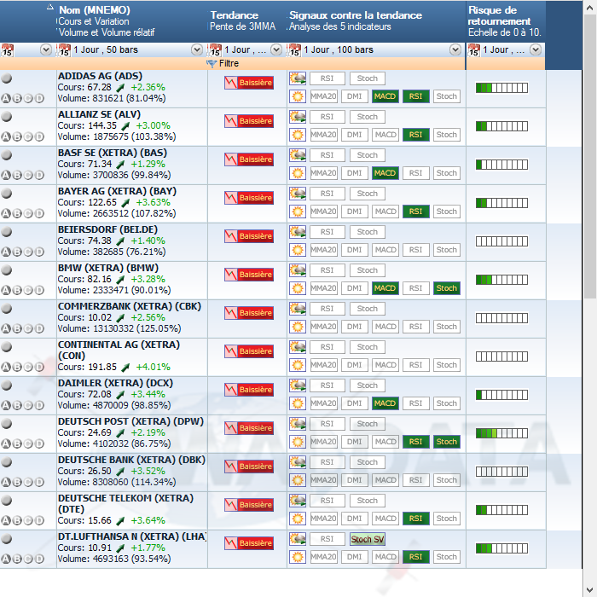
Task: Open the Tendance column period dropdown arrow
Action: click(276, 49)
